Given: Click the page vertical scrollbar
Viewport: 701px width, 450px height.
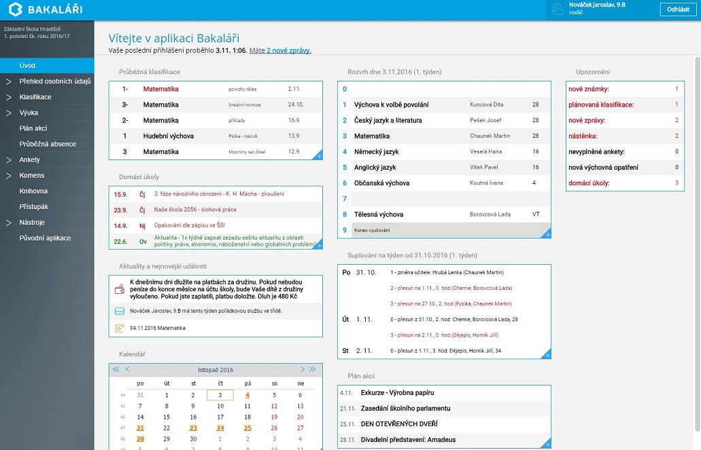Looking at the screenshot, I should point(697,238).
